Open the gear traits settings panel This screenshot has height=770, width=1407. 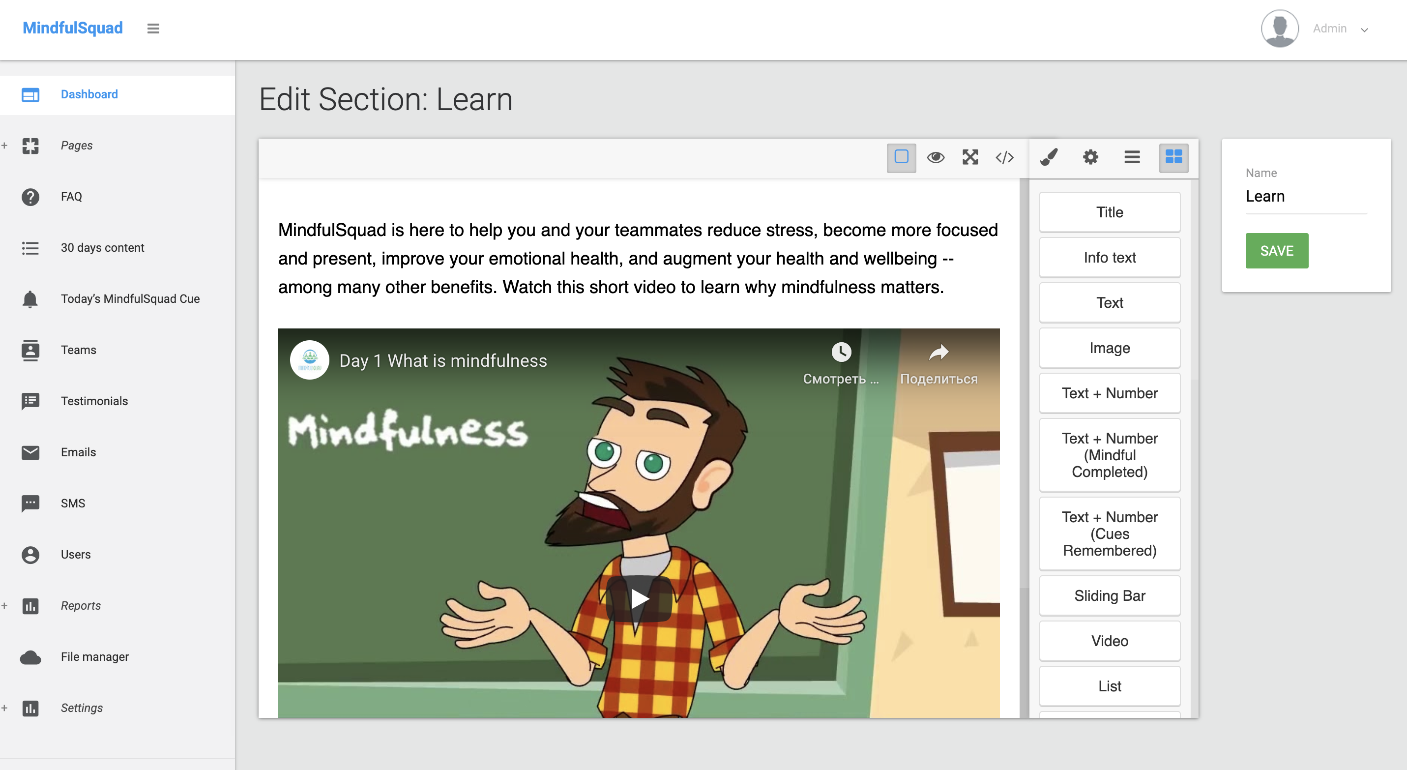pos(1090,157)
